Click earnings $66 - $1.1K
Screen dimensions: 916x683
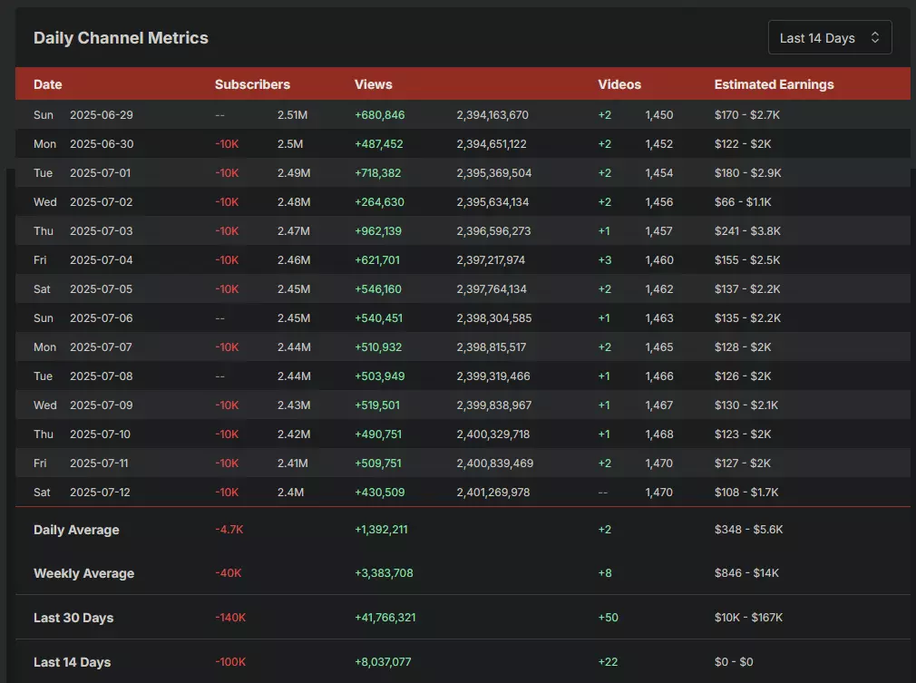coord(743,201)
